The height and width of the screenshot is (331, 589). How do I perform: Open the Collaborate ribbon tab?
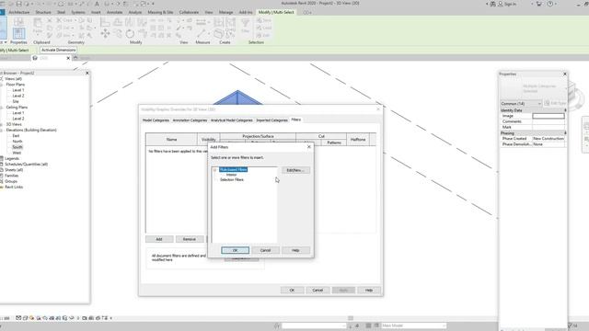[x=189, y=12]
